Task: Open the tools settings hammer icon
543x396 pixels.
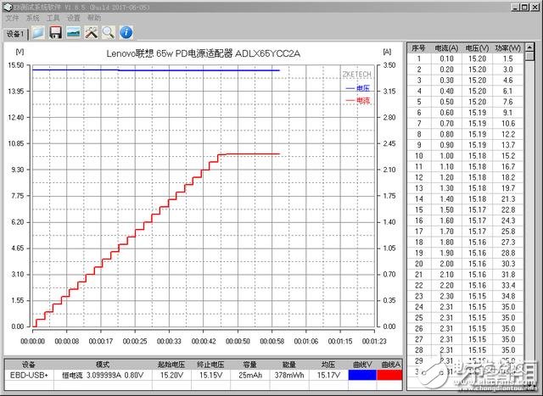Action: coord(91,33)
